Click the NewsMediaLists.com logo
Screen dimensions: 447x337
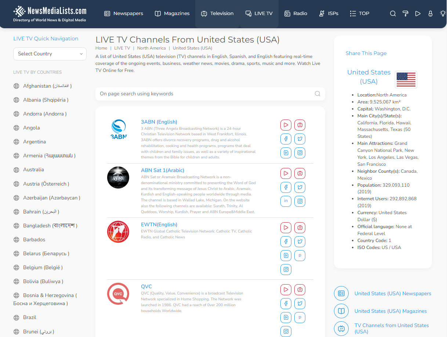click(50, 14)
